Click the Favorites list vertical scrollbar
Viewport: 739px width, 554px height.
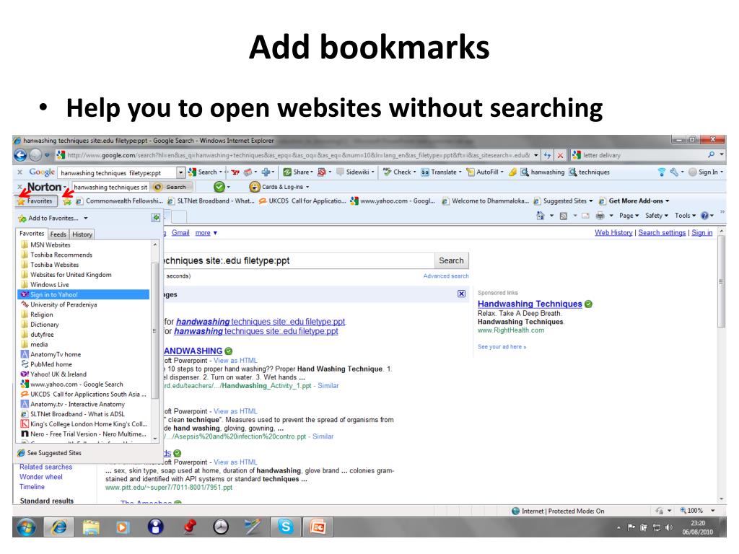154,330
